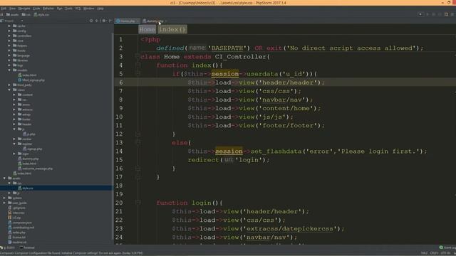Expand the helpers folder
Screen dimensions: 456x256
(x=9, y=46)
